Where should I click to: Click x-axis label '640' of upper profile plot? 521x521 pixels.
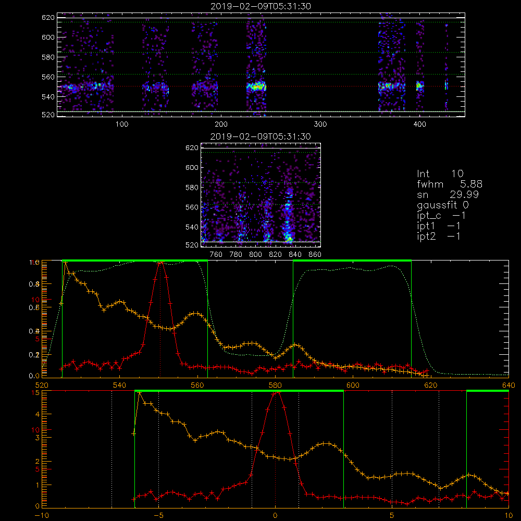click(x=508, y=385)
